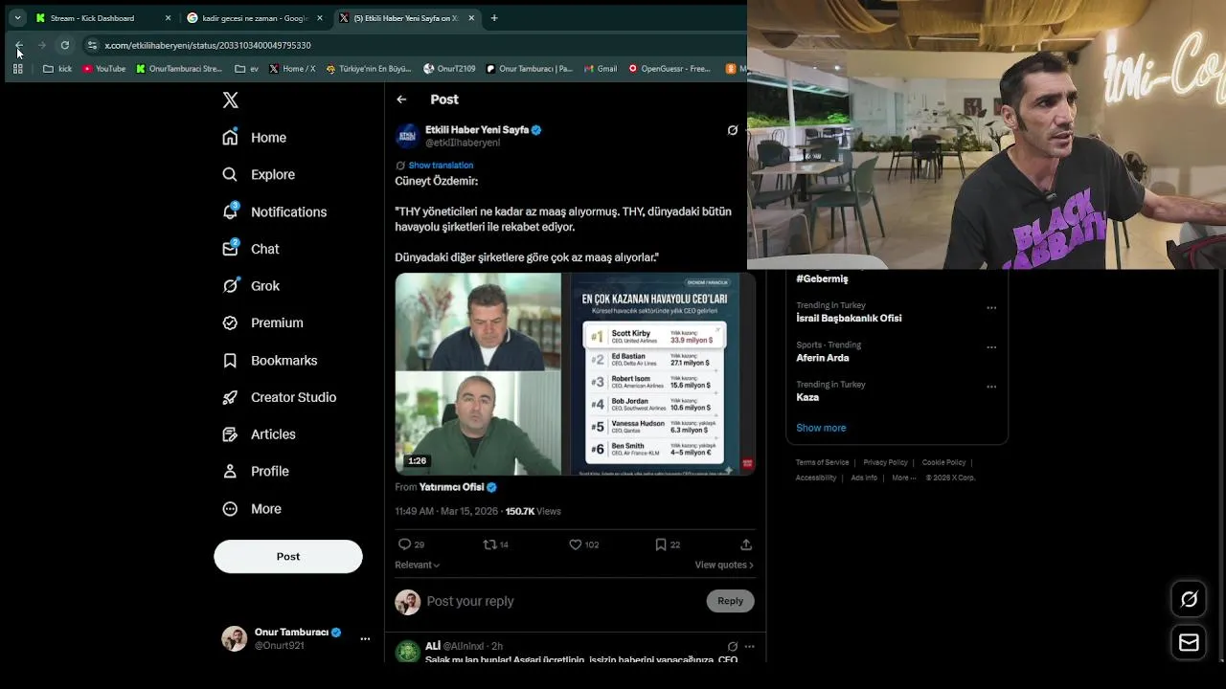Open the Gmail bookmark
This screenshot has height=689, width=1226.
600,69
